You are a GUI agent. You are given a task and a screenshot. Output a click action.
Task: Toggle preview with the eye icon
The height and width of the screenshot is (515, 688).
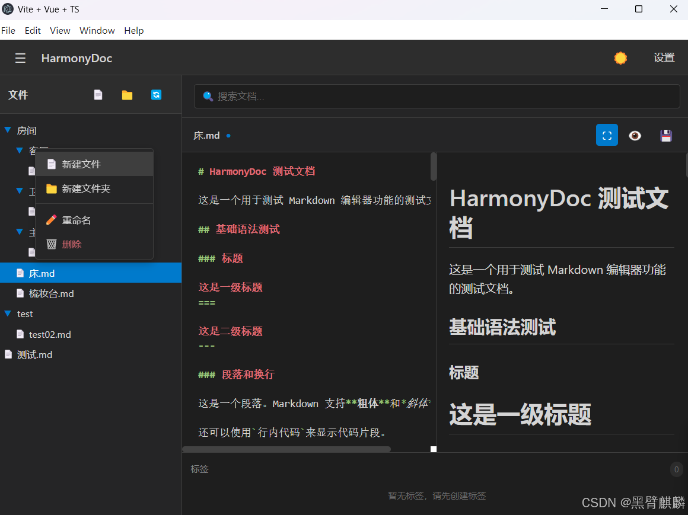[635, 136]
